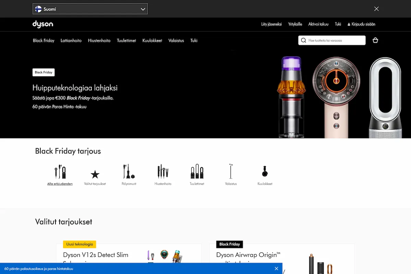Open the Lattianhoito navigation menu
This screenshot has height=274, width=411.
click(x=71, y=40)
